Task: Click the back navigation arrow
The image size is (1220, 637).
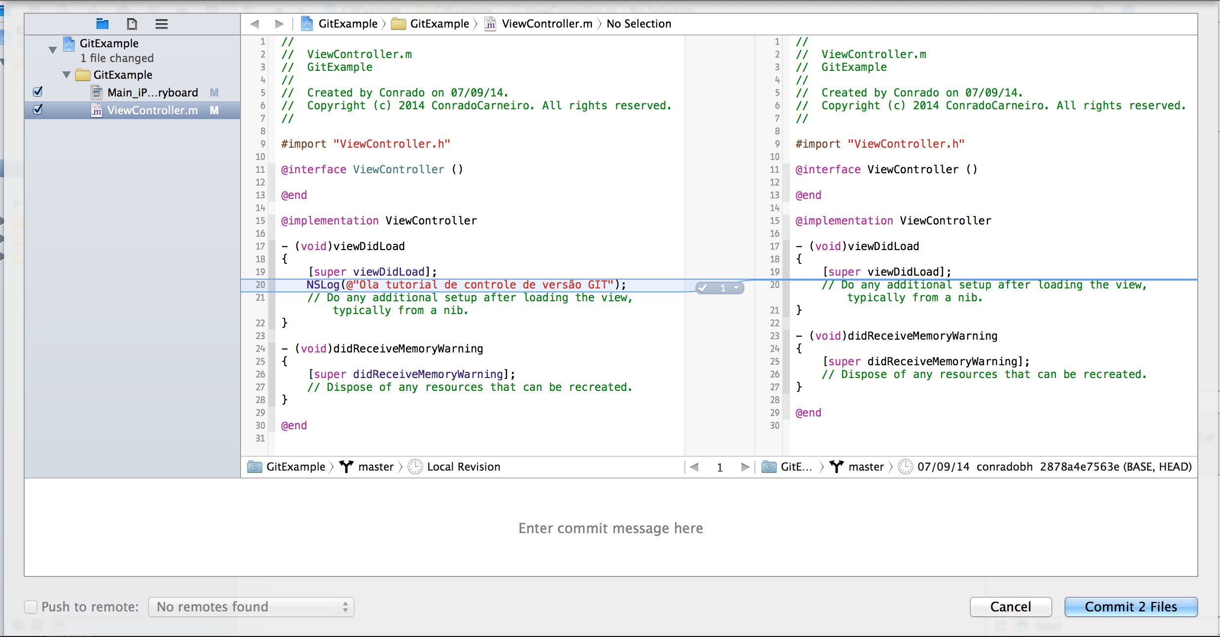Action: 255,24
